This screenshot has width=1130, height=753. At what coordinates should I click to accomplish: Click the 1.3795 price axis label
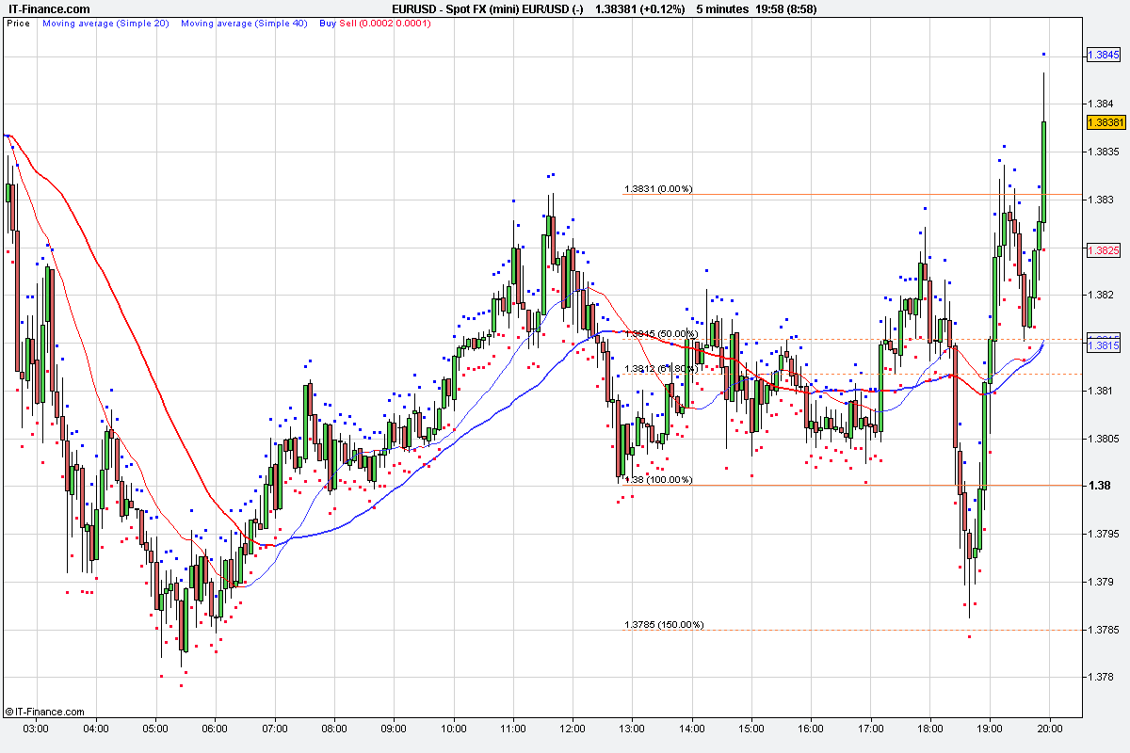click(1103, 534)
